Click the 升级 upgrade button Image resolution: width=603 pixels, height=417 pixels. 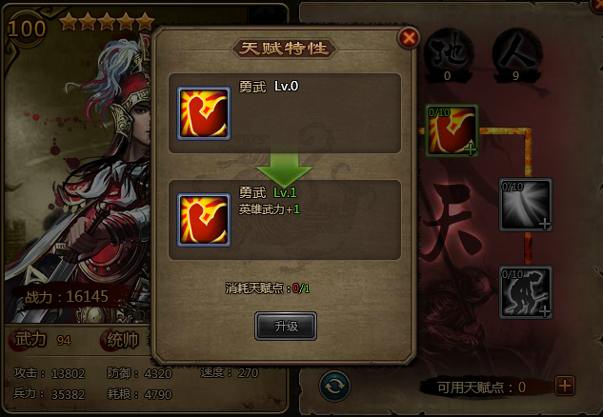click(286, 326)
